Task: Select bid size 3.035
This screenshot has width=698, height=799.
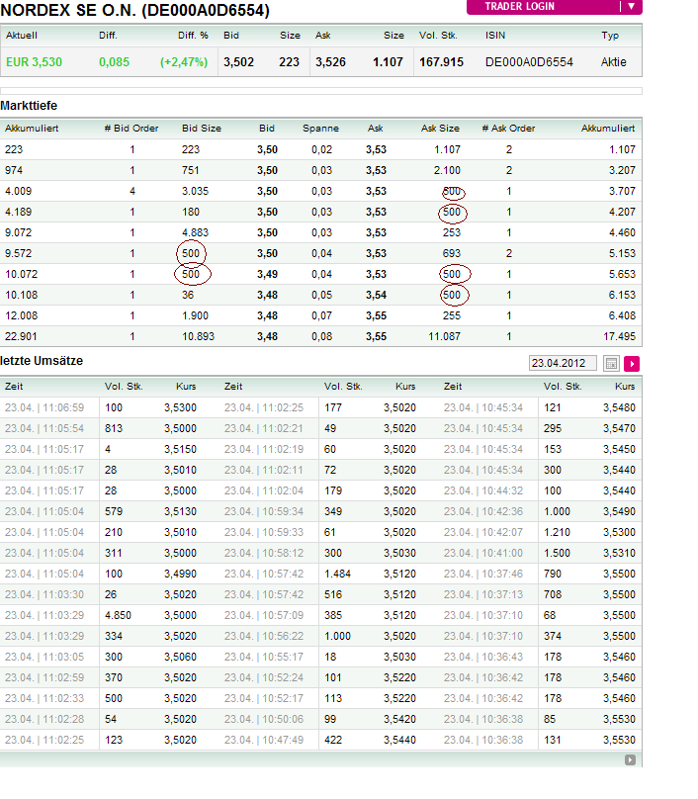Action: (195, 191)
